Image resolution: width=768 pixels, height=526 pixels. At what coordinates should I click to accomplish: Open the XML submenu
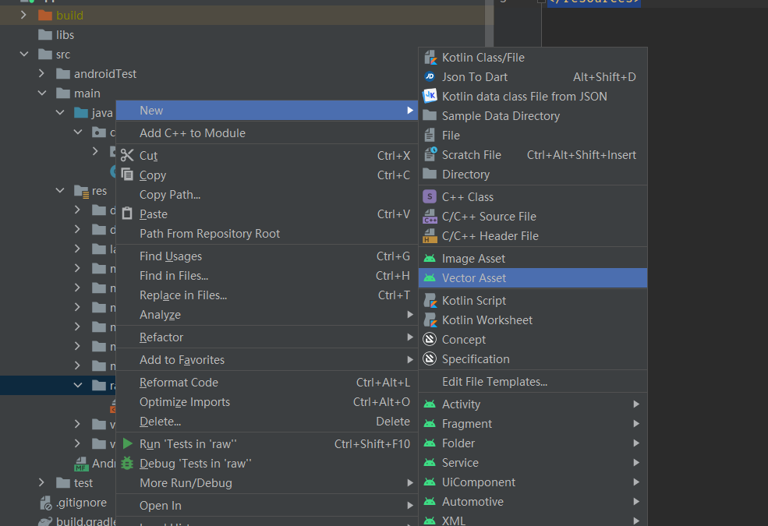[x=533, y=520]
